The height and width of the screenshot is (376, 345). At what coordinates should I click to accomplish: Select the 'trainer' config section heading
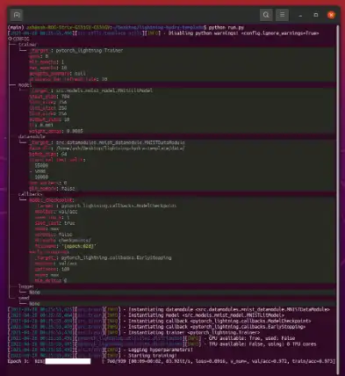tap(28, 45)
